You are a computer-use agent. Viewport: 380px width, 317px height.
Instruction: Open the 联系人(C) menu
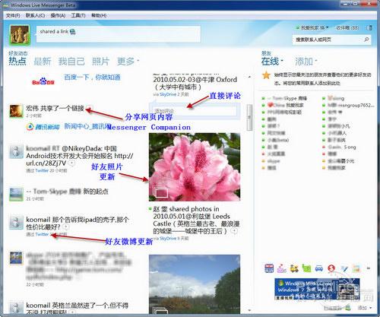(x=35, y=15)
